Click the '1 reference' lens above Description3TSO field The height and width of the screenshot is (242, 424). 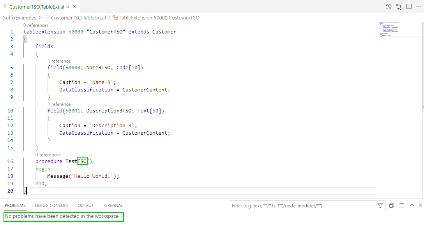(x=59, y=104)
